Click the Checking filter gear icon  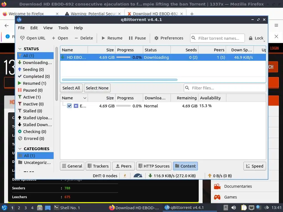(20, 131)
